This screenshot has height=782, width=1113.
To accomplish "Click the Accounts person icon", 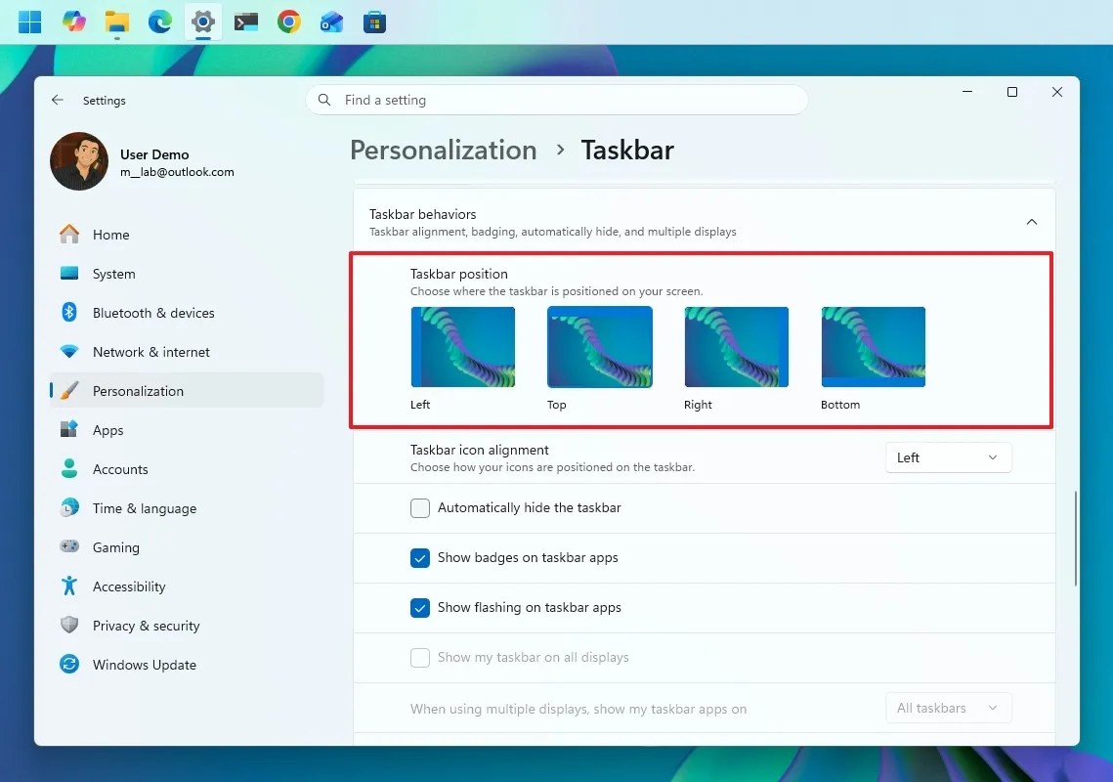I will [x=68, y=468].
